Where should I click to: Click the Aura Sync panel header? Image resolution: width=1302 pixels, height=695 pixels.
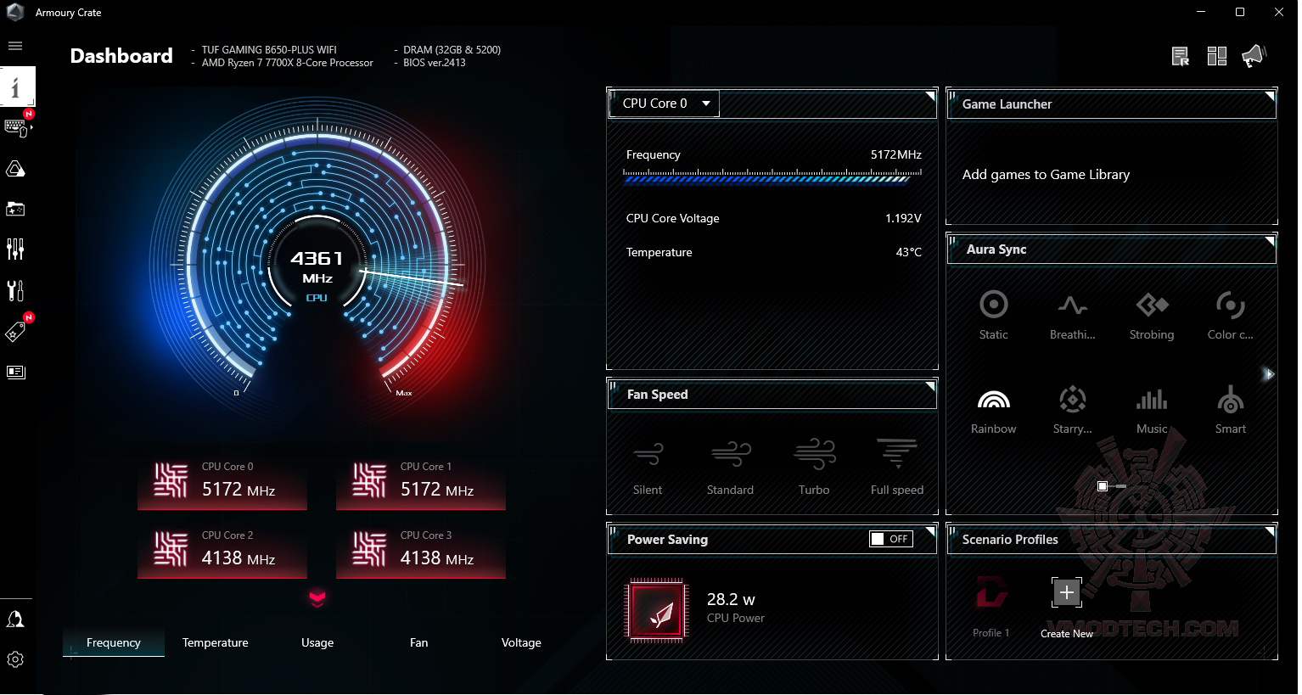[1112, 249]
